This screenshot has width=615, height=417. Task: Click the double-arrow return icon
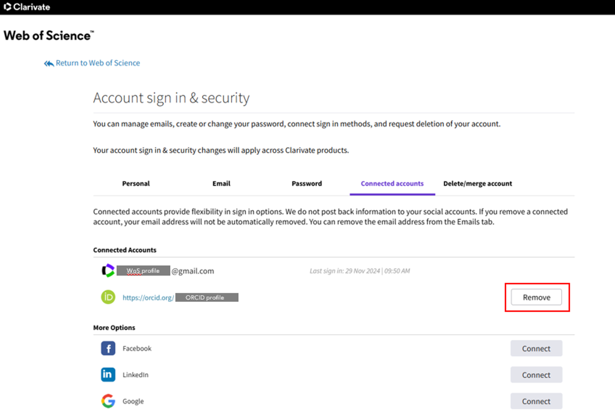click(49, 63)
